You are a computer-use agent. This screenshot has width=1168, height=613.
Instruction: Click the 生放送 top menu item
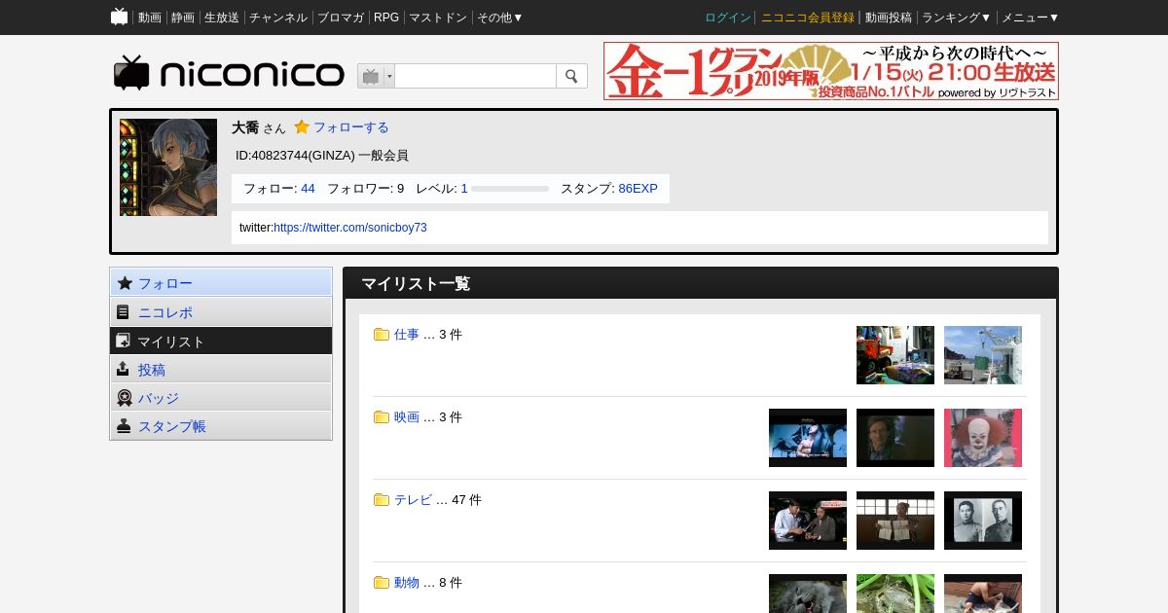coord(222,18)
